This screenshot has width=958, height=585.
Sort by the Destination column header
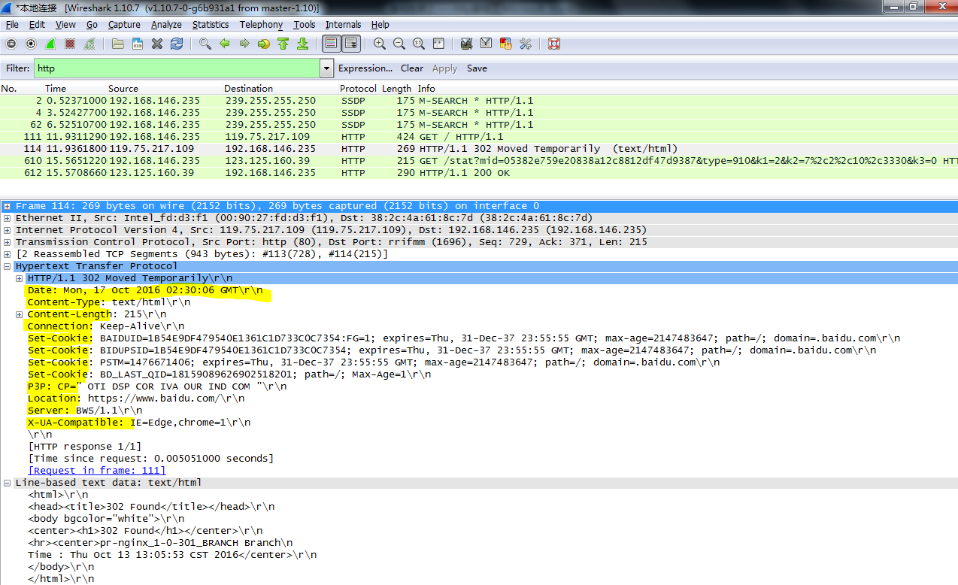[x=248, y=89]
